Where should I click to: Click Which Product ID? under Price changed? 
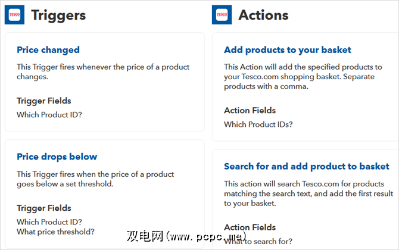49,114
